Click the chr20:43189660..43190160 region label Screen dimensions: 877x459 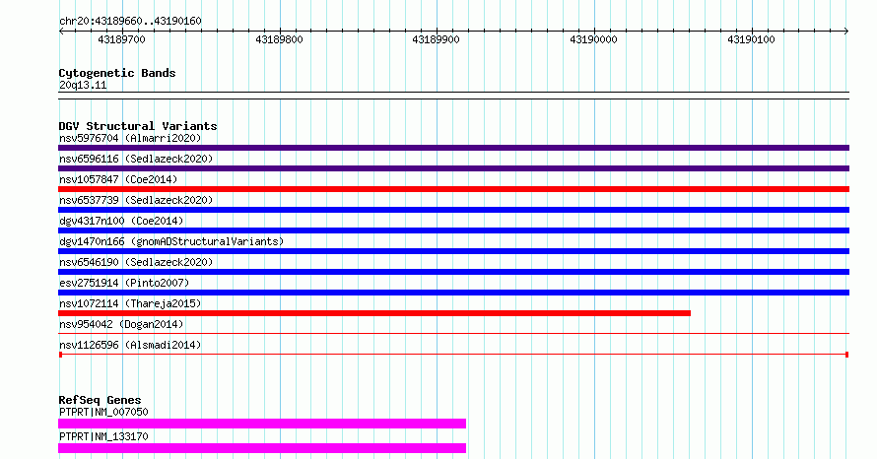130,22
